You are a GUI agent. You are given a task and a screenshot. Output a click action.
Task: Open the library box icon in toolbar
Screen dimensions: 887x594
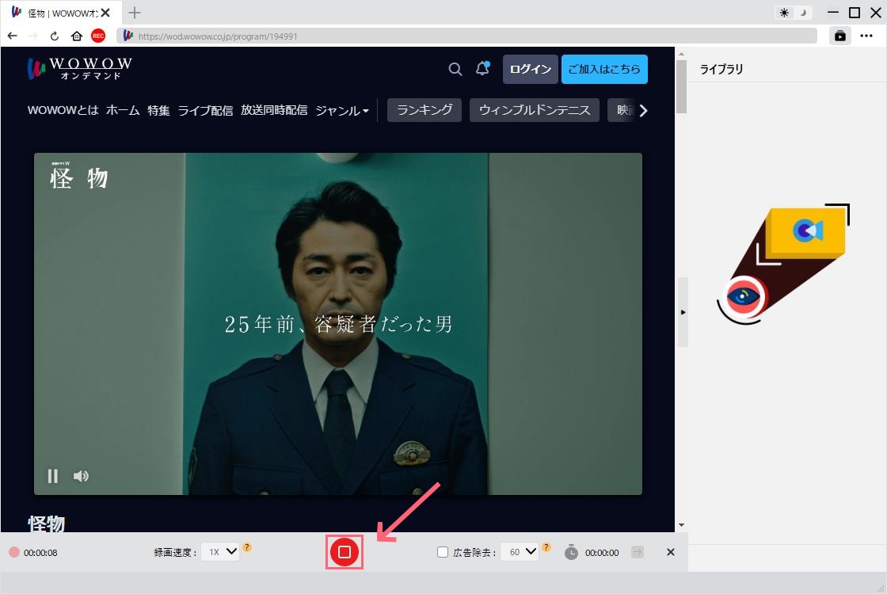pos(840,36)
